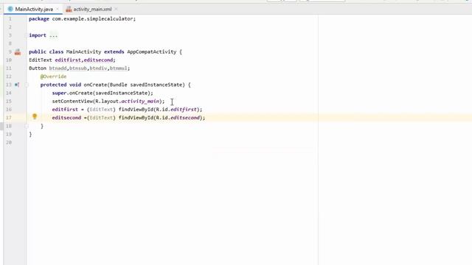Click the 'Button' type on line 11
The height and width of the screenshot is (265, 472).
click(38, 68)
